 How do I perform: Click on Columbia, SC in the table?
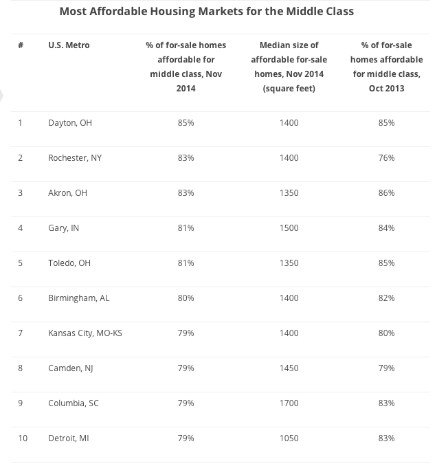74,403
